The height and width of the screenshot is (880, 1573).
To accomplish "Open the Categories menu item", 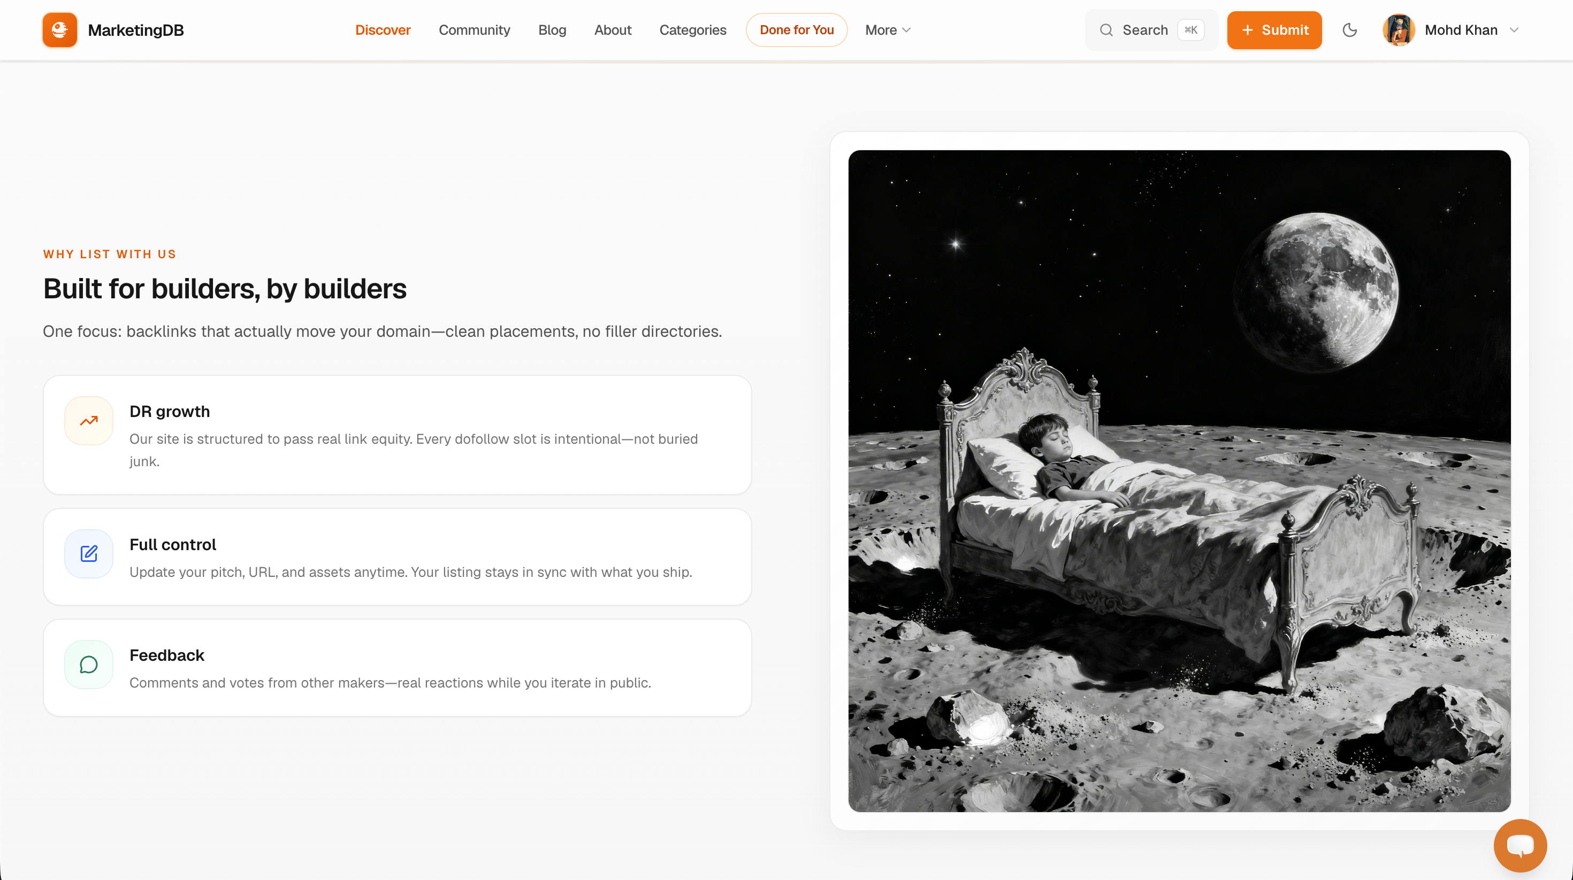I will [692, 30].
